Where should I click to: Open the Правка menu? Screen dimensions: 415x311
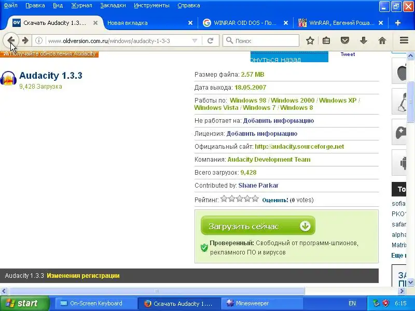35,5
